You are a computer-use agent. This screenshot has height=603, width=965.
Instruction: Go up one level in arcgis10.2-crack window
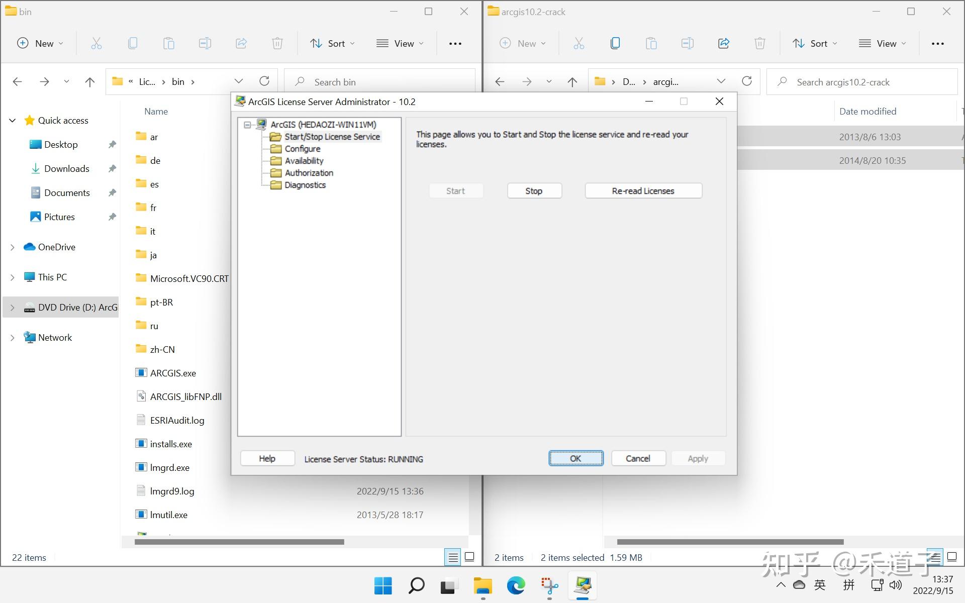pyautogui.click(x=572, y=82)
